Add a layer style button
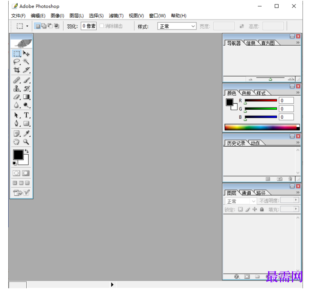 click(236, 276)
